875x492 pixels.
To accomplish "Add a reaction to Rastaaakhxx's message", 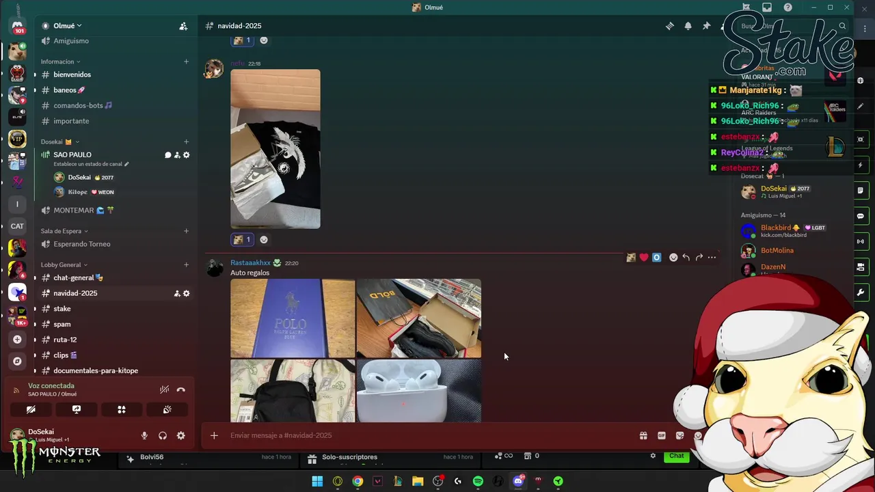I will click(x=673, y=258).
